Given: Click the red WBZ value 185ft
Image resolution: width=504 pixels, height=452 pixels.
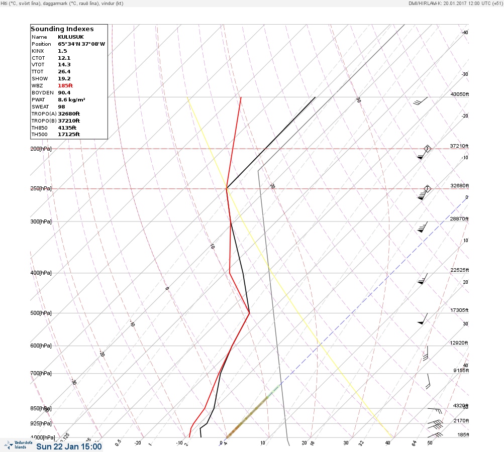Looking at the screenshot, I should click(65, 86).
